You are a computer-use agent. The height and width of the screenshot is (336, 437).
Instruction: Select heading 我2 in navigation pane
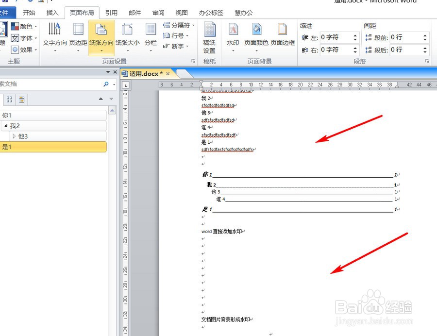53,126
